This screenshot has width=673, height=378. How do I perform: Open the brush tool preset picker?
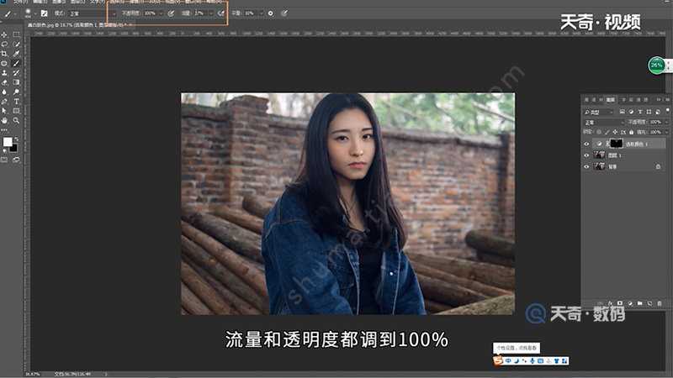coord(9,13)
